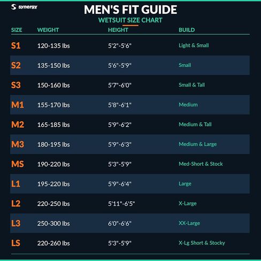
Task: Select the M3 size label
Action: coord(18,144)
